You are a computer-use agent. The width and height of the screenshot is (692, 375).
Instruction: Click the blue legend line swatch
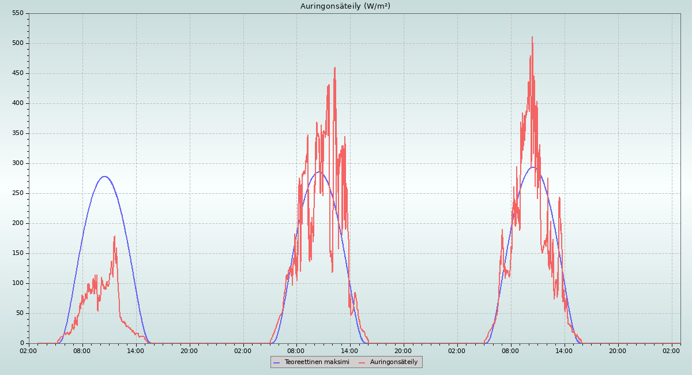click(276, 362)
